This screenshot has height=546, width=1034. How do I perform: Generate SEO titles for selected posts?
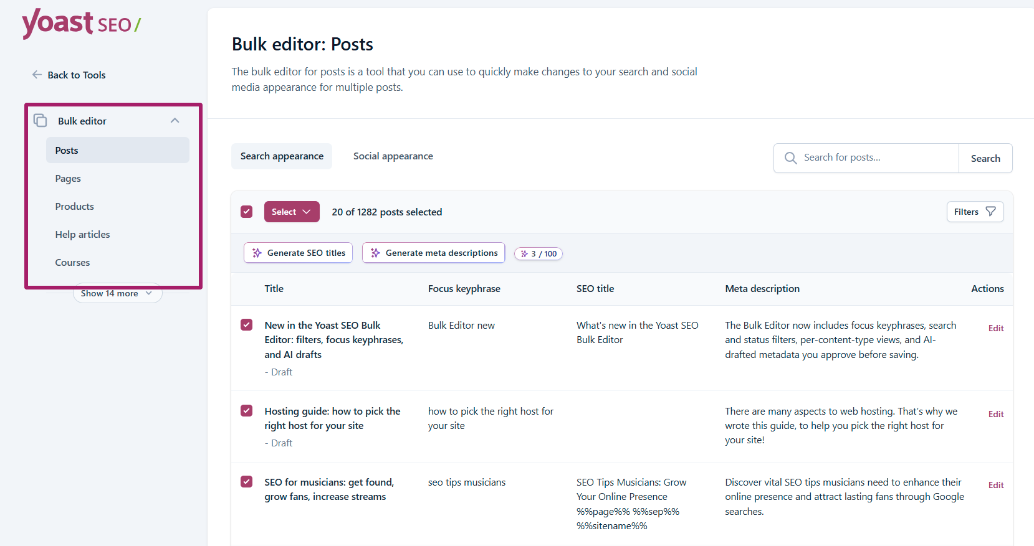(299, 253)
